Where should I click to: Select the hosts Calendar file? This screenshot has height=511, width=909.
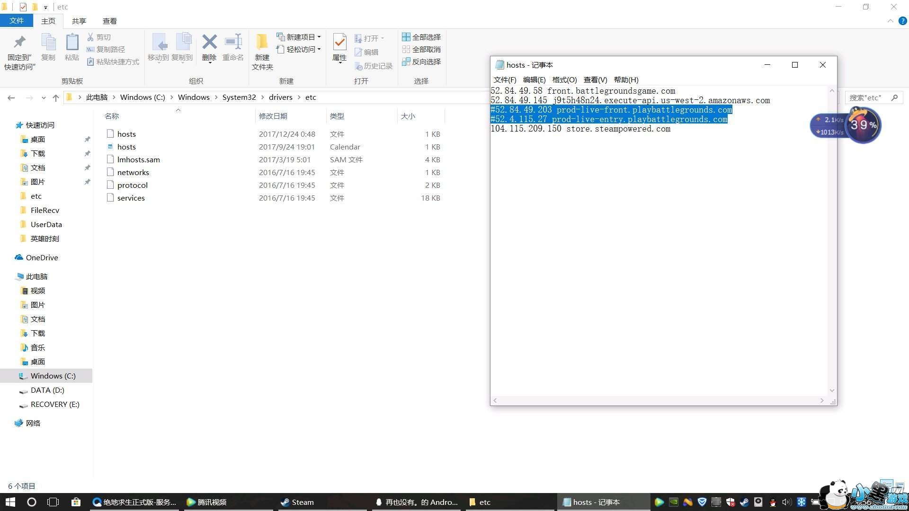tap(273, 147)
